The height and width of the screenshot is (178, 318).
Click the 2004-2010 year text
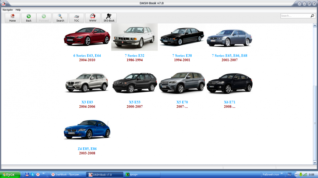87,60
